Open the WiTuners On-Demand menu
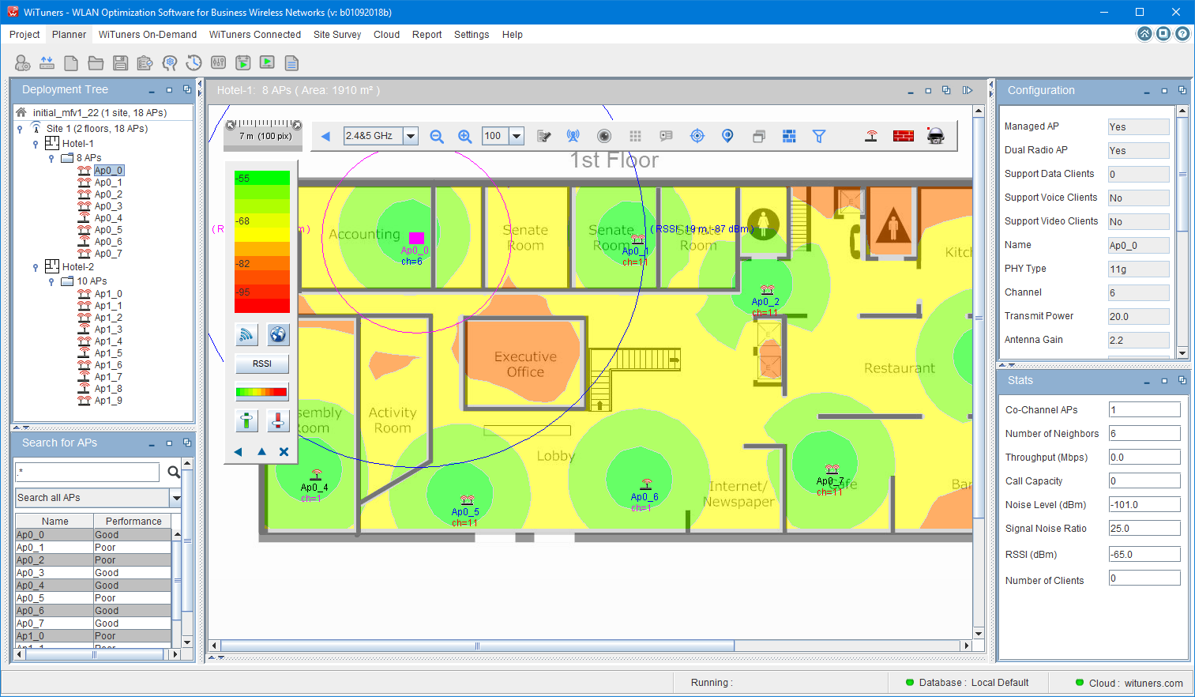The width and height of the screenshot is (1195, 697). pyautogui.click(x=148, y=35)
